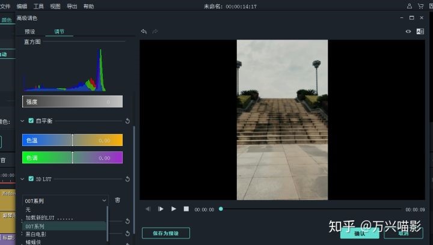Click the undo arrow above the preview
The width and height of the screenshot is (433, 245).
click(x=144, y=31)
